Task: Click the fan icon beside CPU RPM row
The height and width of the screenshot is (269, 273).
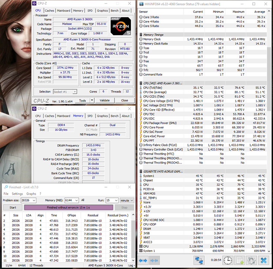Action: (x=141, y=246)
